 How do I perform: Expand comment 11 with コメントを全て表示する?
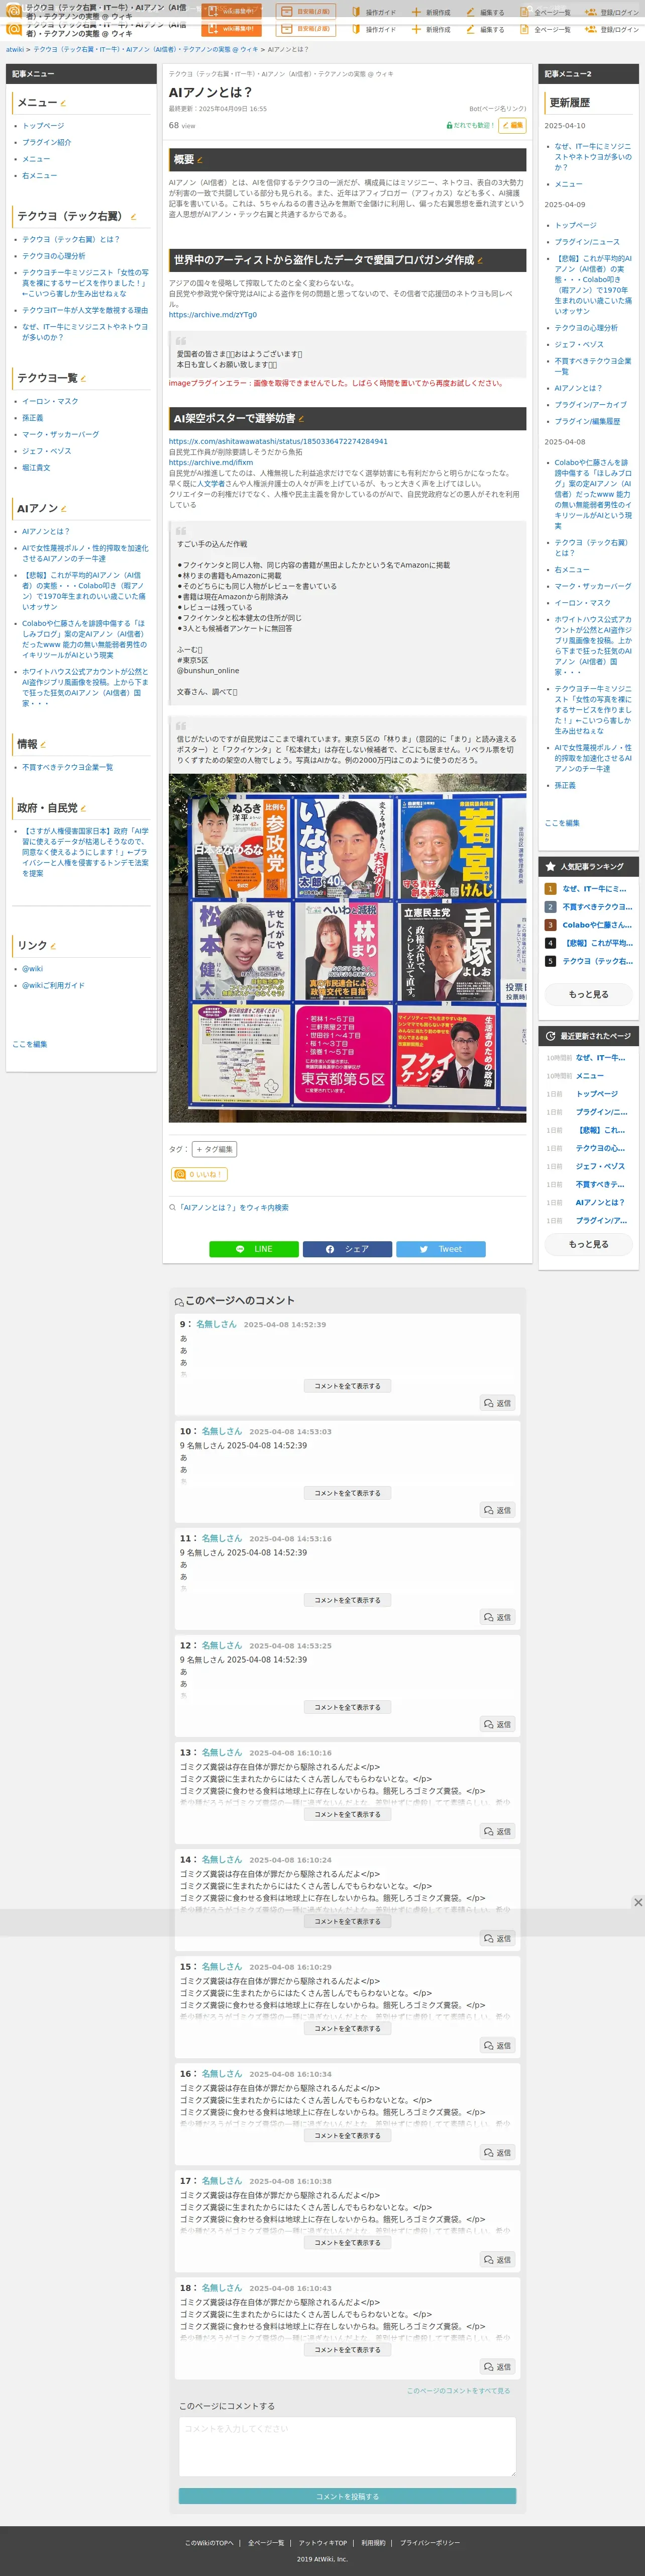[x=348, y=1600]
